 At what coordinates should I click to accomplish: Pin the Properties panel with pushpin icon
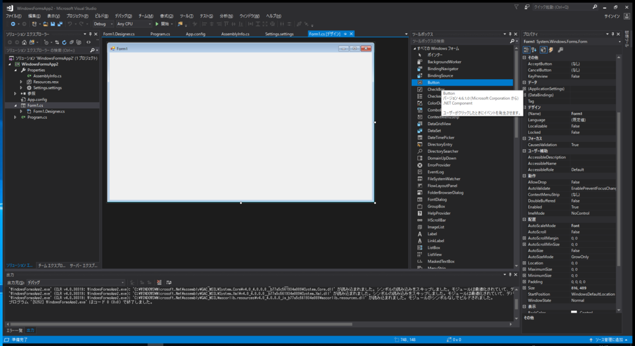(x=612, y=35)
